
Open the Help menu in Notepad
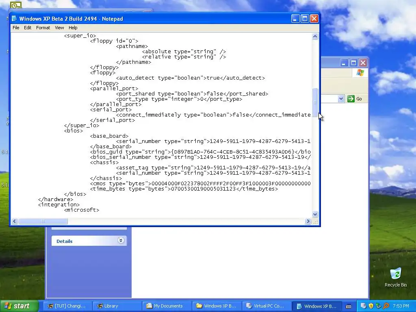tap(73, 28)
